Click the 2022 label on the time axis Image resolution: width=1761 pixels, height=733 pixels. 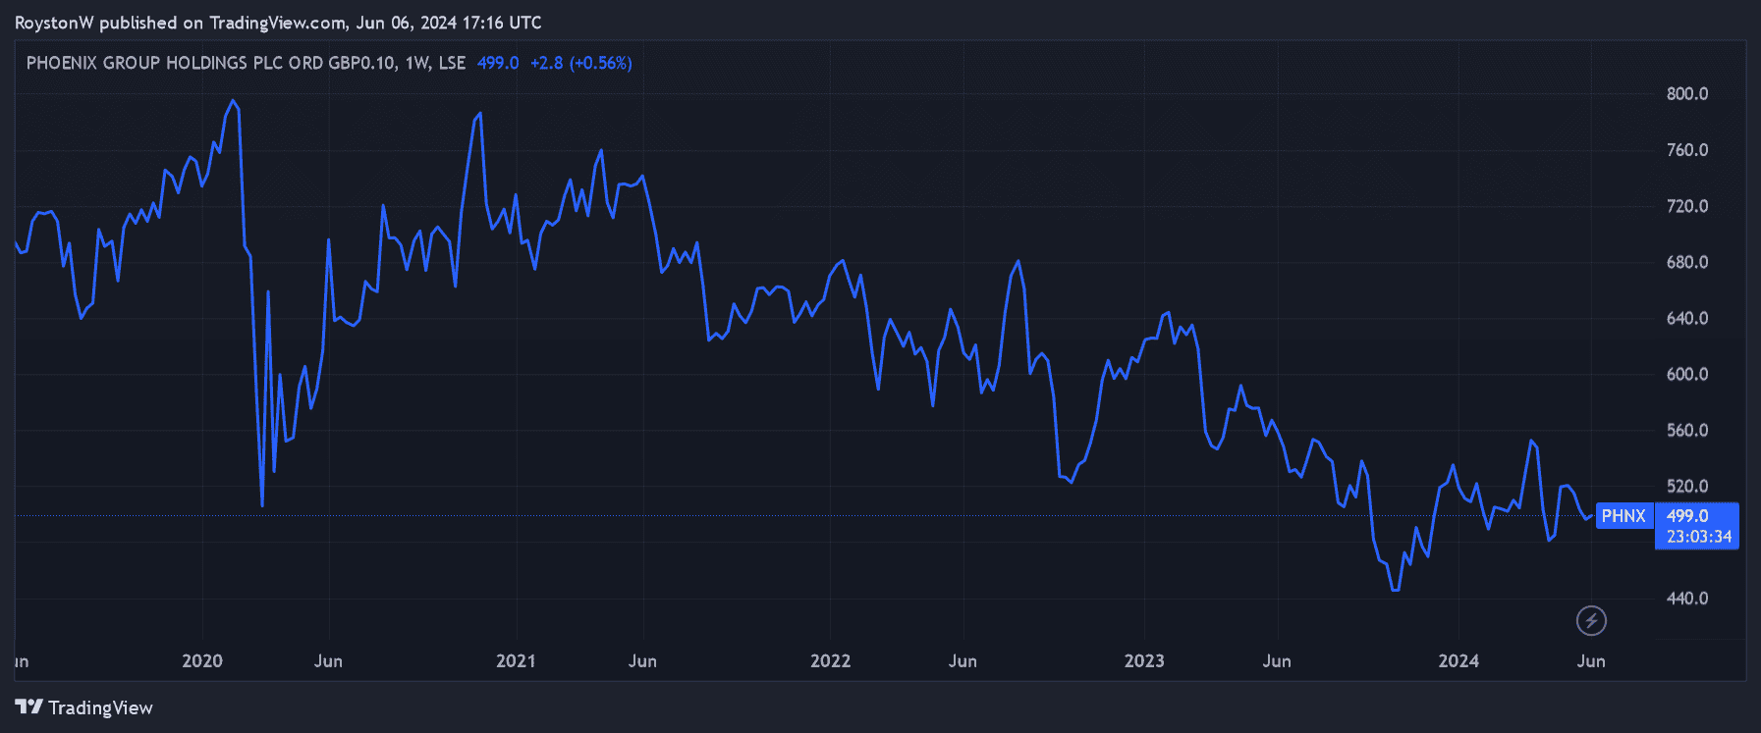pyautogui.click(x=830, y=661)
